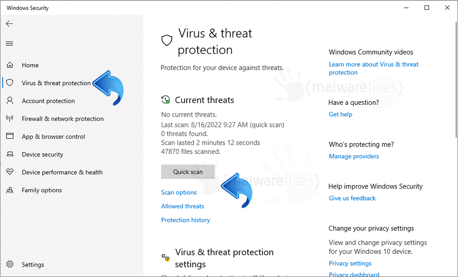Viewport: 458px width, 277px height.
Task: Open Scan options
Action: (x=179, y=192)
